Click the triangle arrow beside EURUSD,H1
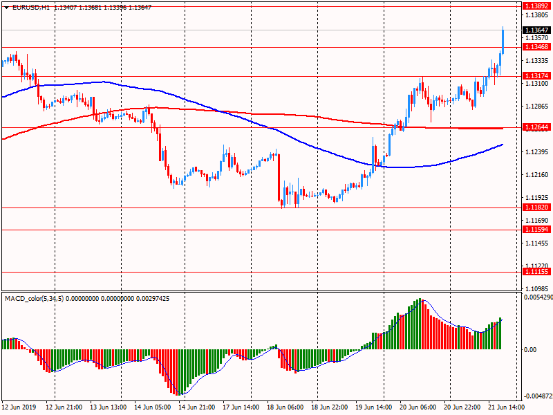 [7, 8]
